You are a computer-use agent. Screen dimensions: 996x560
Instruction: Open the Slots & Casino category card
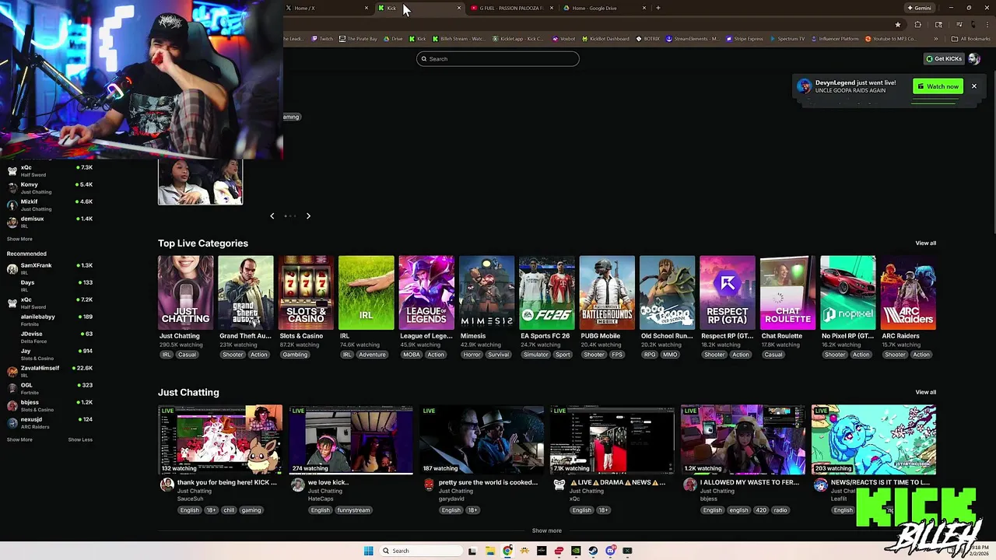pyautogui.click(x=306, y=292)
